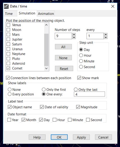Screen dimensions: 120x147
Task: Click the Apply button
Action: coord(81,137)
